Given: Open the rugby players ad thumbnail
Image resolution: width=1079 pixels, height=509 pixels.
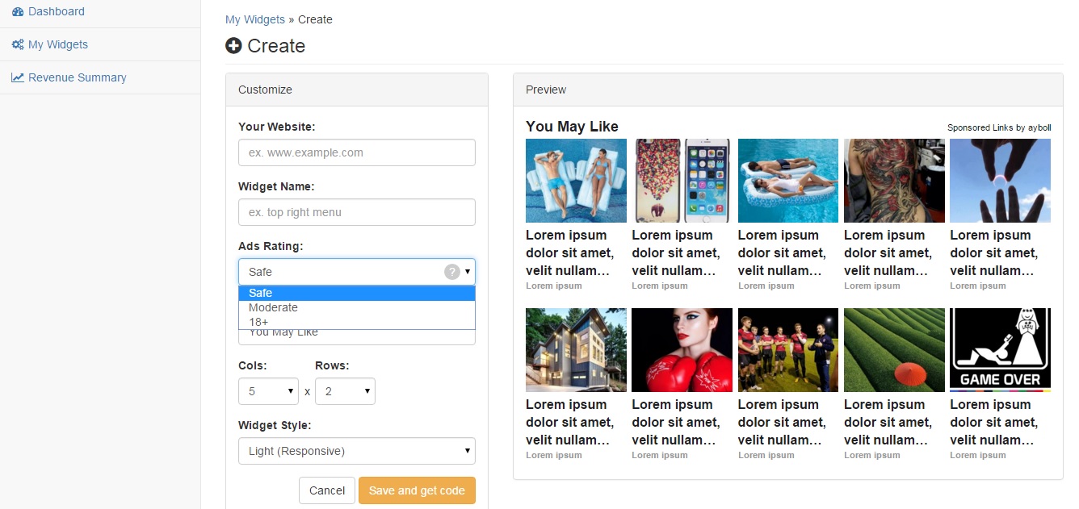Looking at the screenshot, I should click(x=788, y=350).
